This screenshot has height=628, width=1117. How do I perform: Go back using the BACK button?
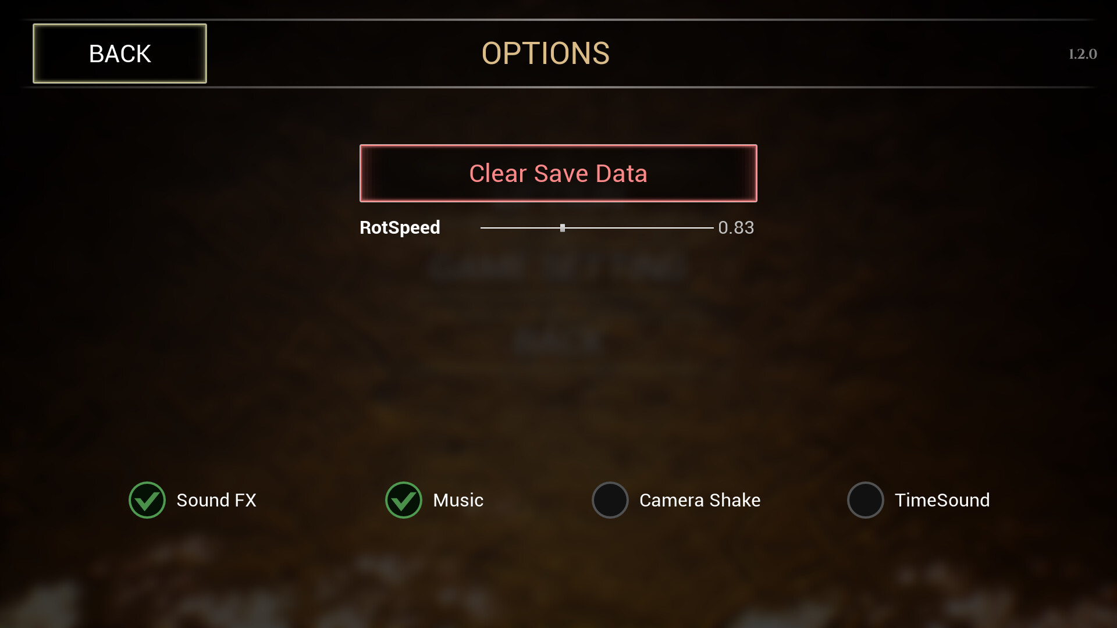pyautogui.click(x=120, y=53)
